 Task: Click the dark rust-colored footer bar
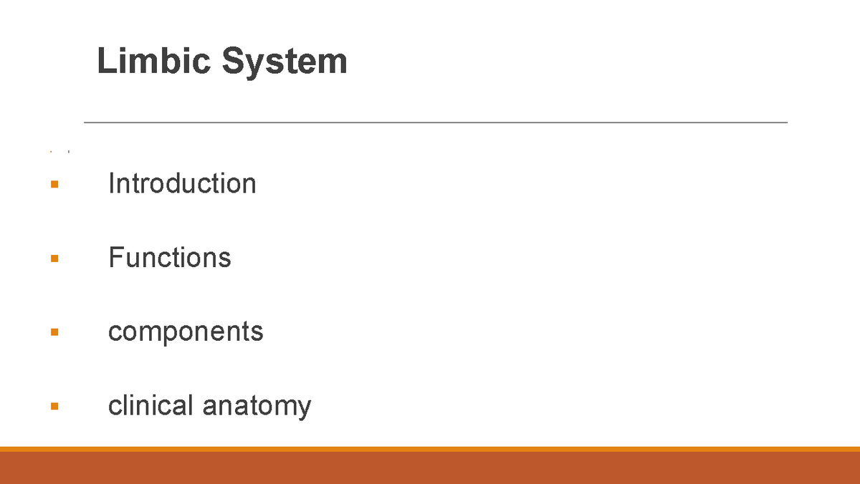click(430, 468)
